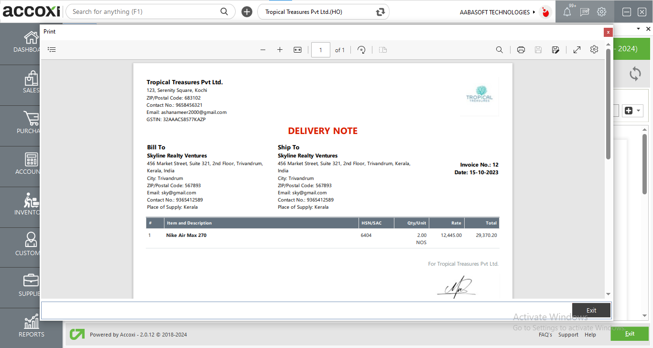Open the preview settings gear dropdown
653x348 pixels.
click(x=594, y=49)
